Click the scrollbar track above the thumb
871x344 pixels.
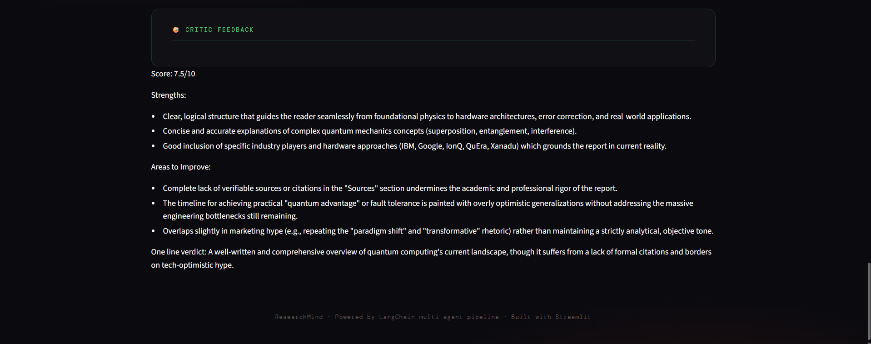pyautogui.click(x=869, y=132)
